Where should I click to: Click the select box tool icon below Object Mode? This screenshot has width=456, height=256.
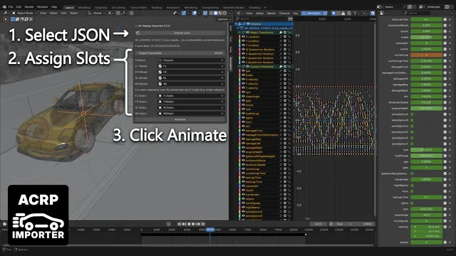tap(13, 19)
